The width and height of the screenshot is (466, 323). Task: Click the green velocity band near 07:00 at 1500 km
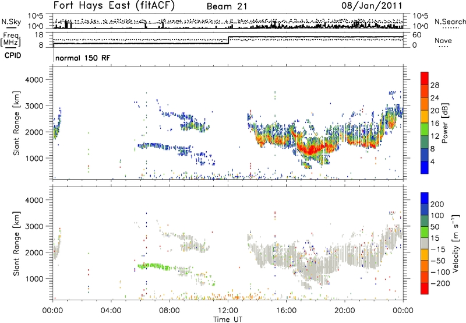(154, 266)
